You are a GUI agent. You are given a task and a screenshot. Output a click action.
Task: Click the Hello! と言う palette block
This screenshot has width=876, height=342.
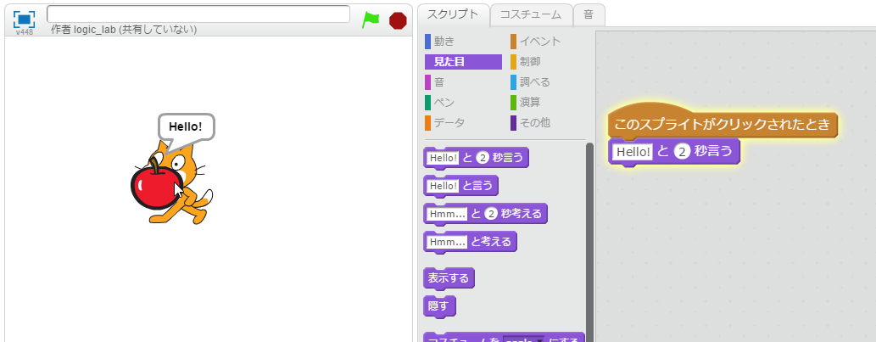pos(461,186)
